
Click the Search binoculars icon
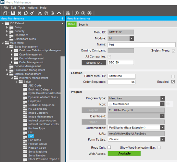(x=68, y=13)
